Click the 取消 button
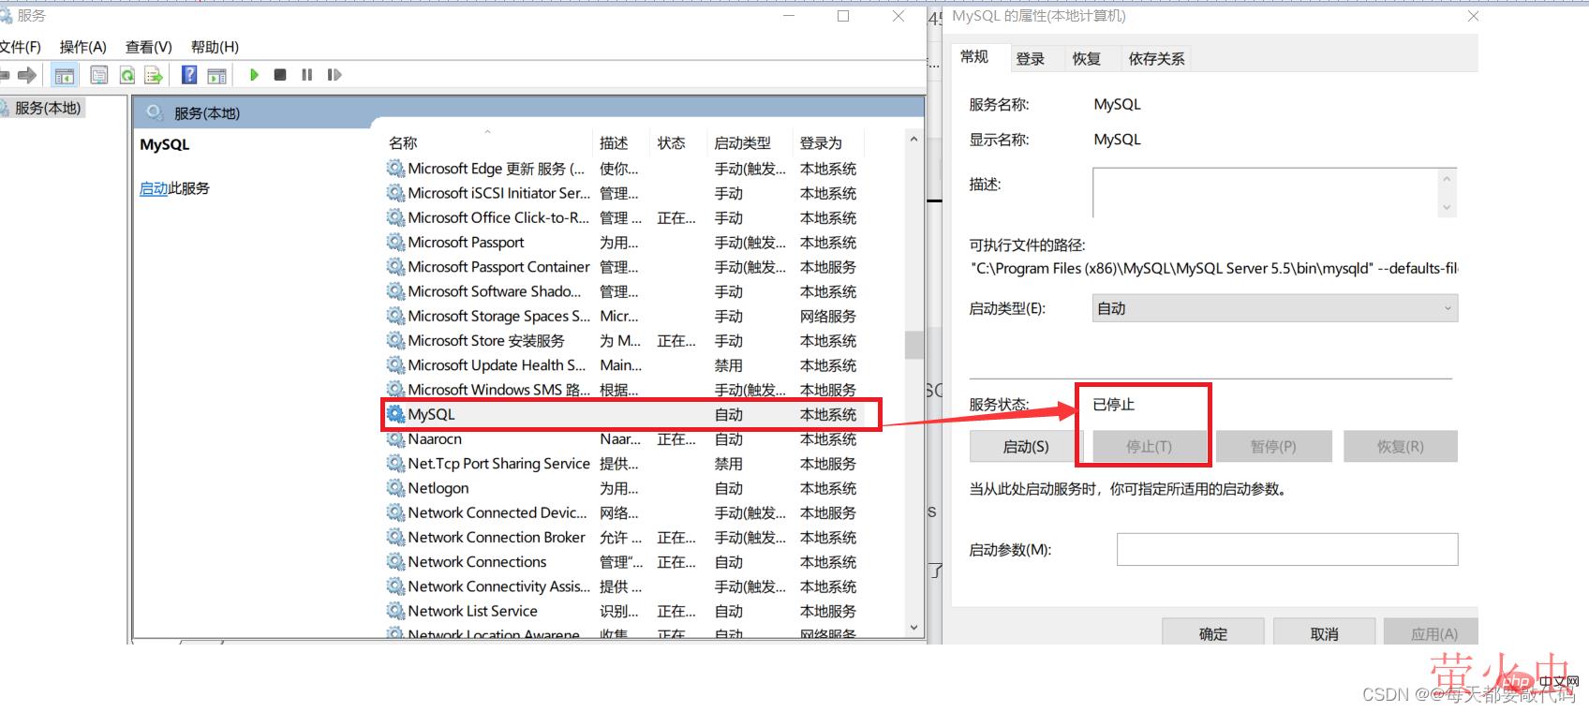Image resolution: width=1589 pixels, height=712 pixels. [1325, 633]
